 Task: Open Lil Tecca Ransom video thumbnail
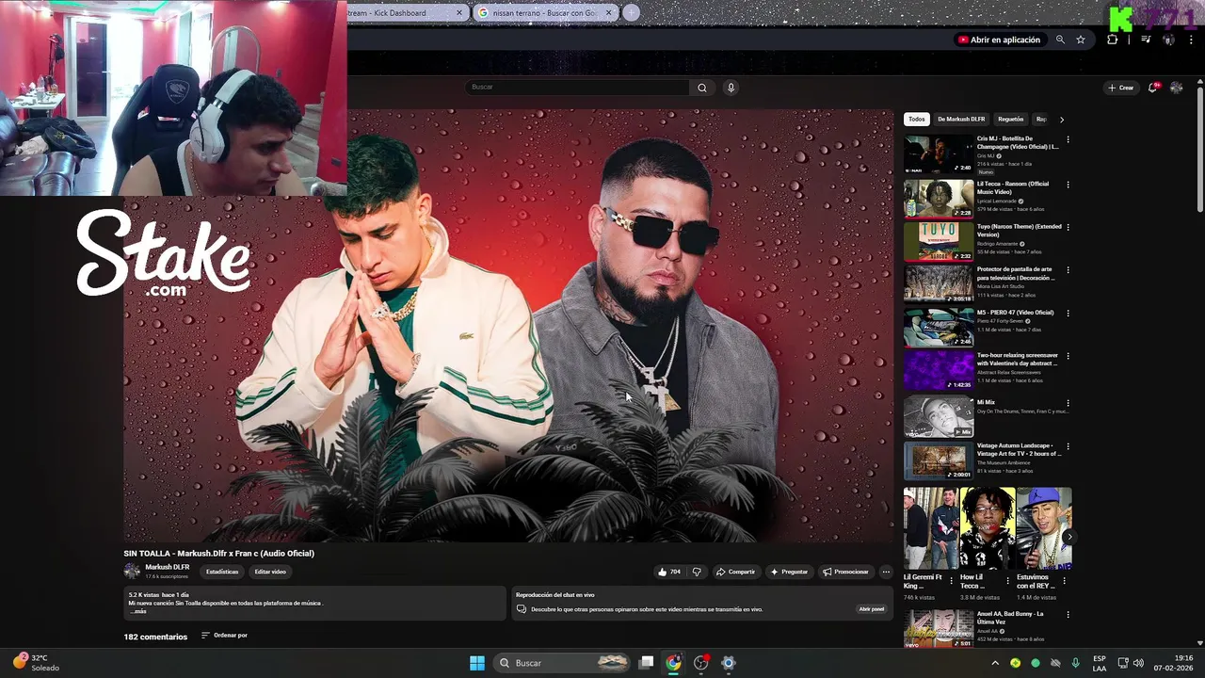pos(939,198)
